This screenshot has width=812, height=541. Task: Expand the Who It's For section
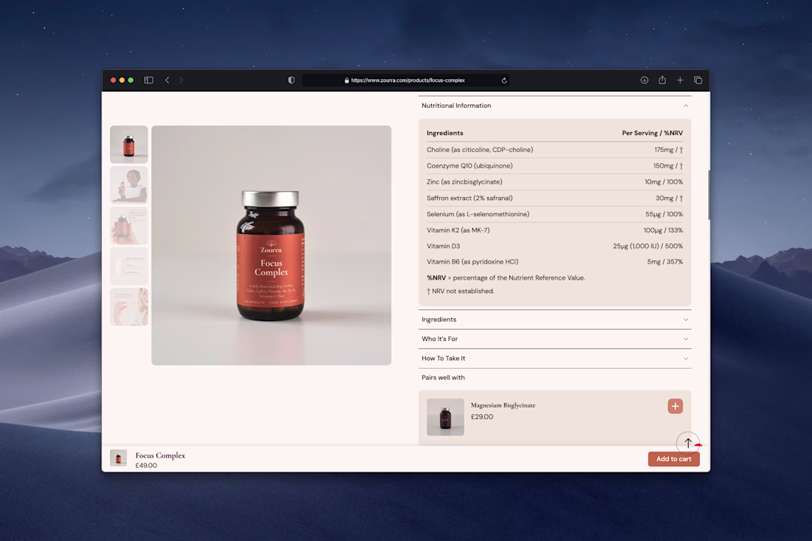(554, 339)
